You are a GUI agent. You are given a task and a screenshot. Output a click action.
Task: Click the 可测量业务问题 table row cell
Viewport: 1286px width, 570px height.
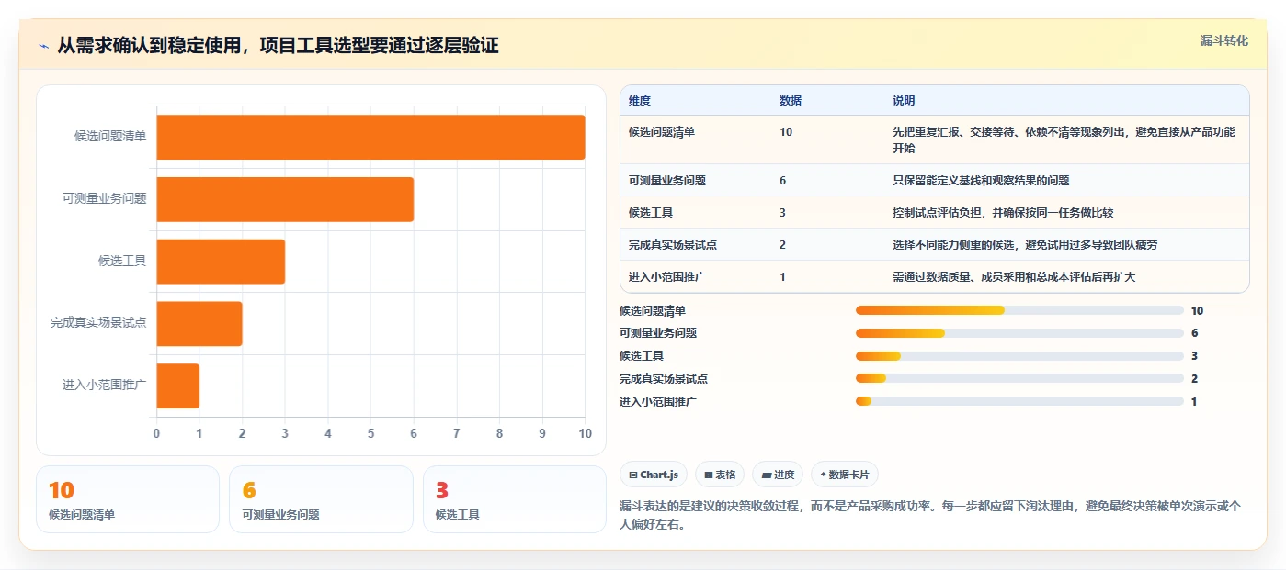click(667, 181)
